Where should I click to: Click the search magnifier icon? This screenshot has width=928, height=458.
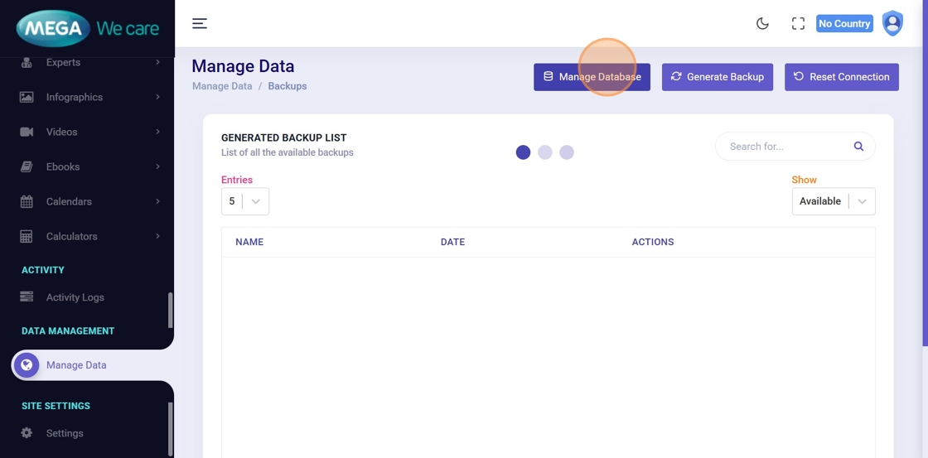coord(858,147)
